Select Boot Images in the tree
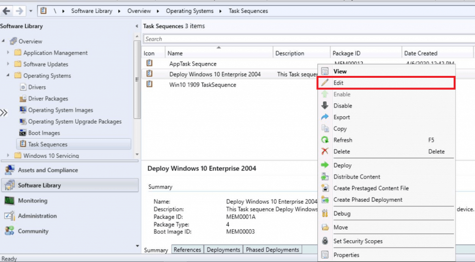475x262 pixels. [44, 133]
